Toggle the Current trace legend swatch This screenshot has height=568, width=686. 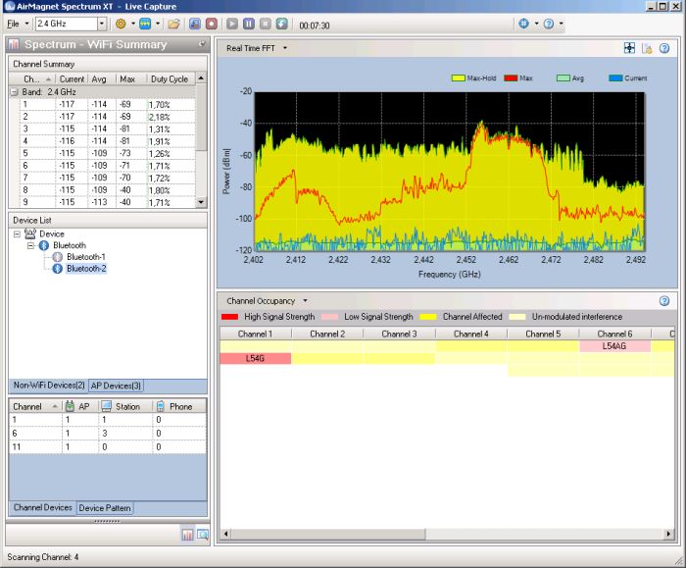point(615,77)
